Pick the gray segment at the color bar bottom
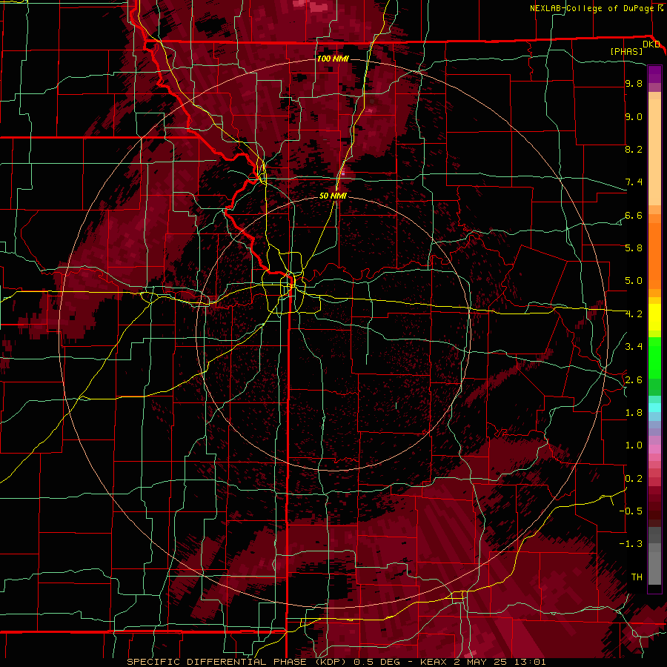The image size is (667, 667). click(x=654, y=557)
